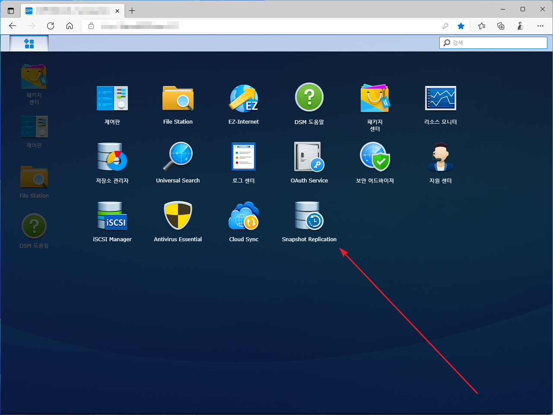
Task: Launch 리소스 모니터
Action: point(441,104)
